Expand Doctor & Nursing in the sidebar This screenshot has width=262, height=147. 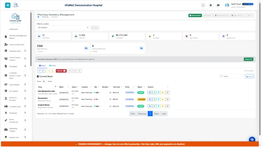(15, 99)
